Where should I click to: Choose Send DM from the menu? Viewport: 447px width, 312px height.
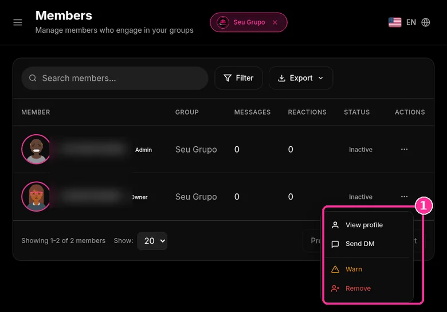tap(368, 244)
